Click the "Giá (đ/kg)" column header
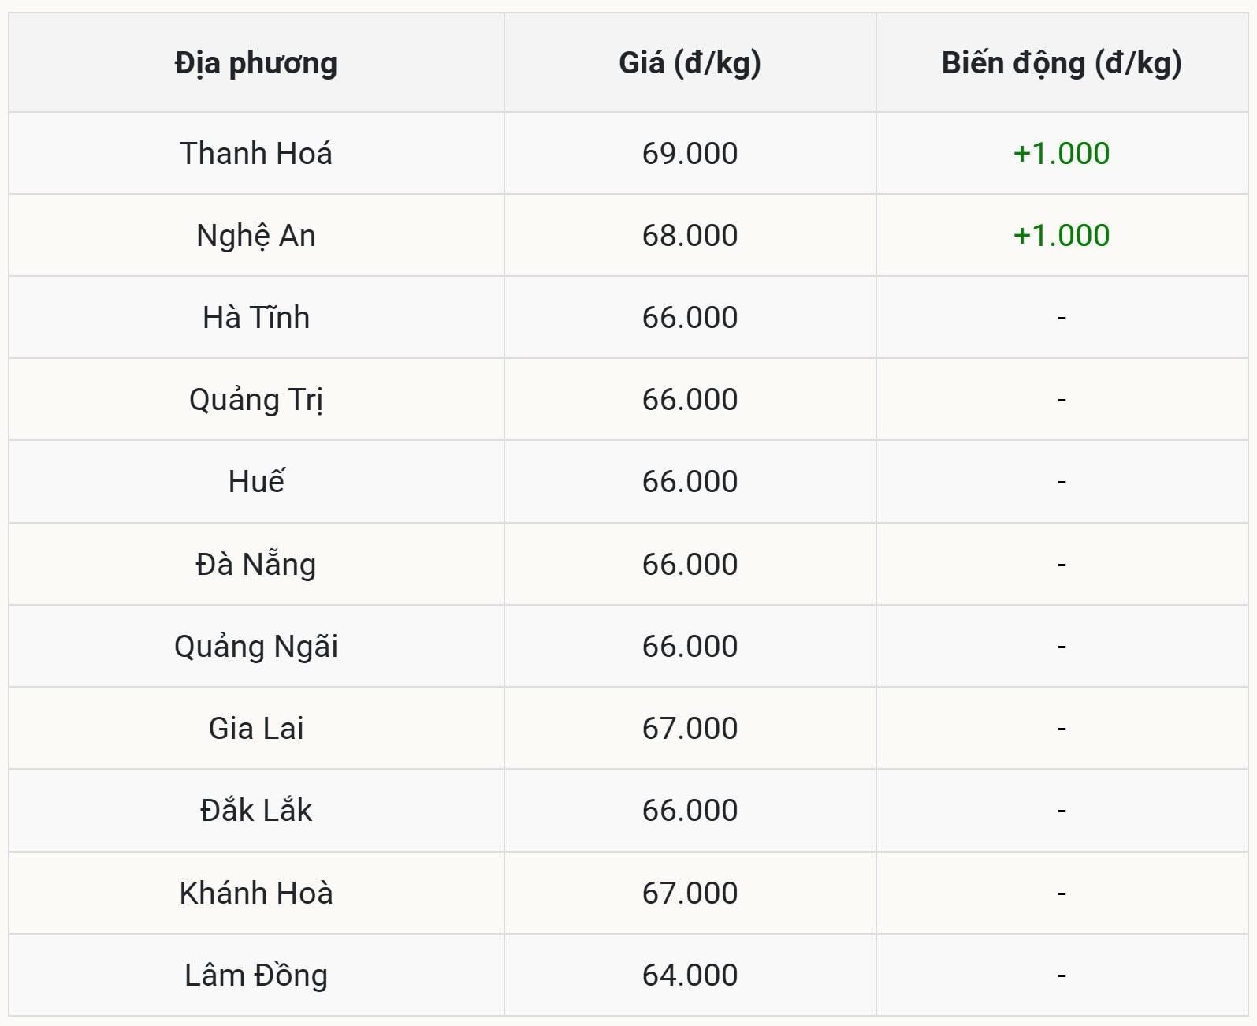This screenshot has width=1257, height=1026. 690,63
